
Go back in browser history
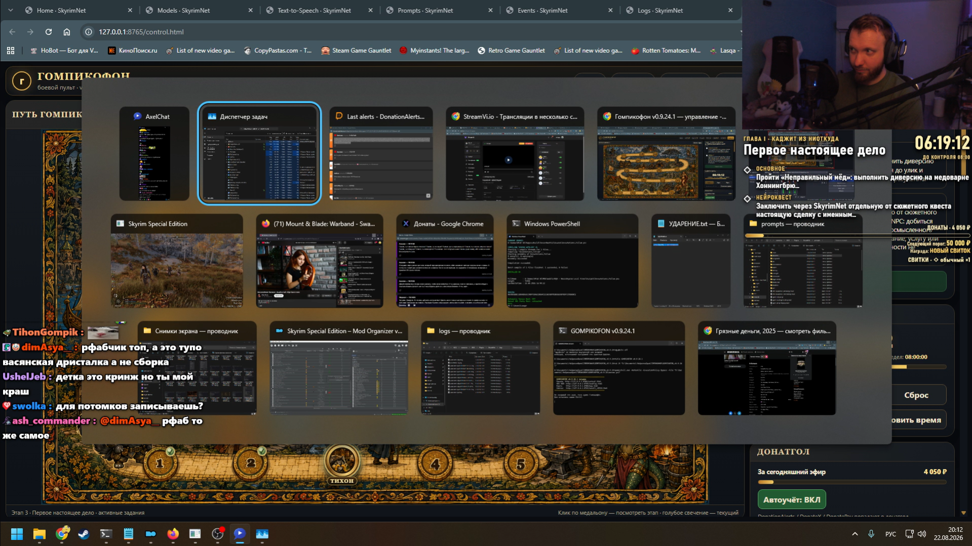[12, 32]
